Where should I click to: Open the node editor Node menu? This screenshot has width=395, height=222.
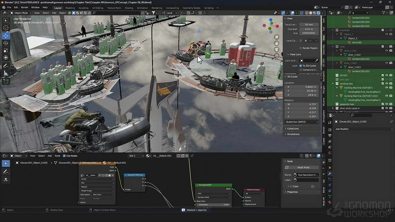(57, 156)
